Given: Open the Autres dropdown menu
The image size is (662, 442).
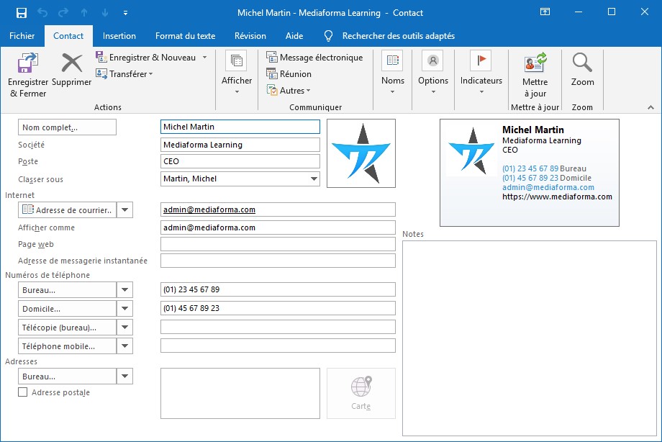Looking at the screenshot, I should tap(289, 91).
